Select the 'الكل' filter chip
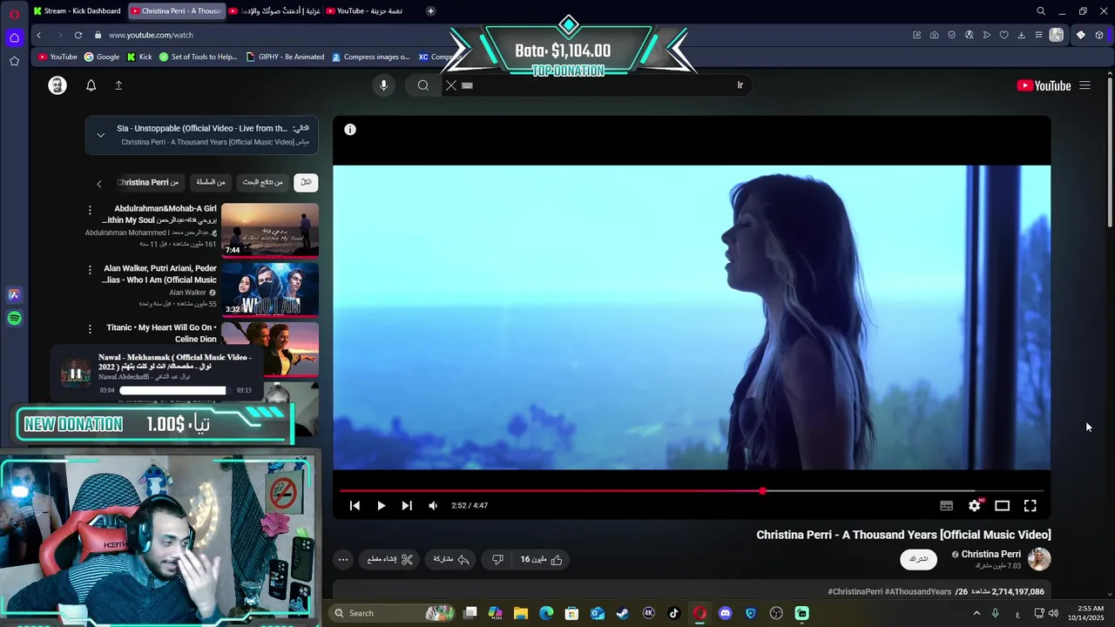This screenshot has height=627, width=1115. pos(306,182)
